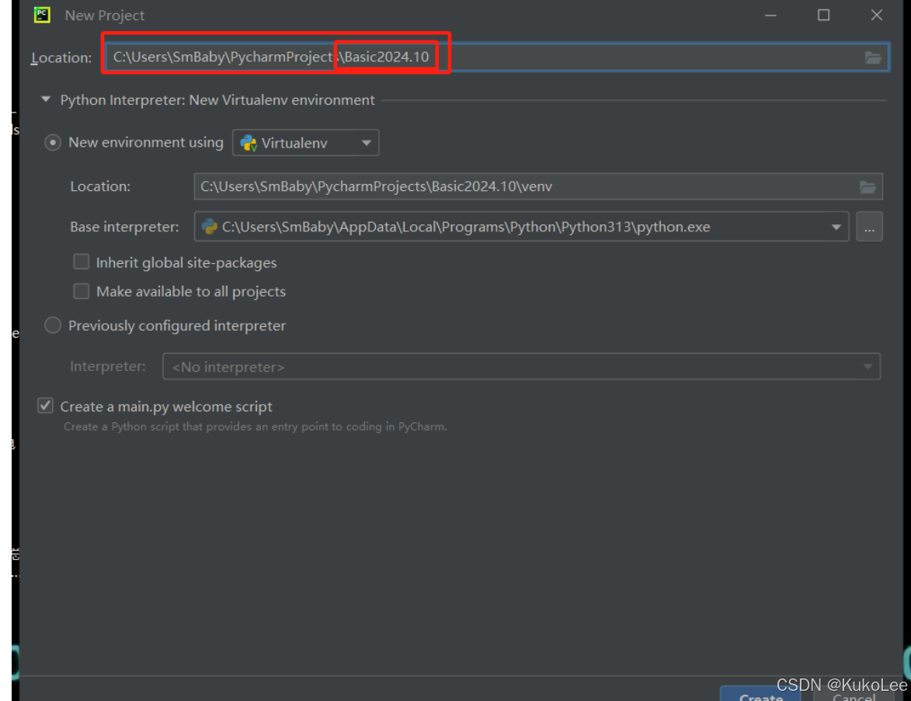This screenshot has width=911, height=701.
Task: Collapse the Python Interpreter section triangle
Action: point(46,99)
